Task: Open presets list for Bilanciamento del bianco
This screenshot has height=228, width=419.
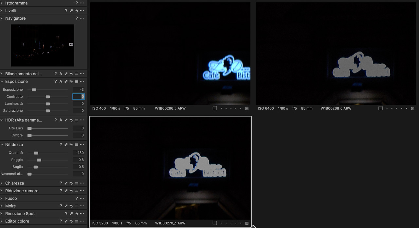Action: point(76,74)
